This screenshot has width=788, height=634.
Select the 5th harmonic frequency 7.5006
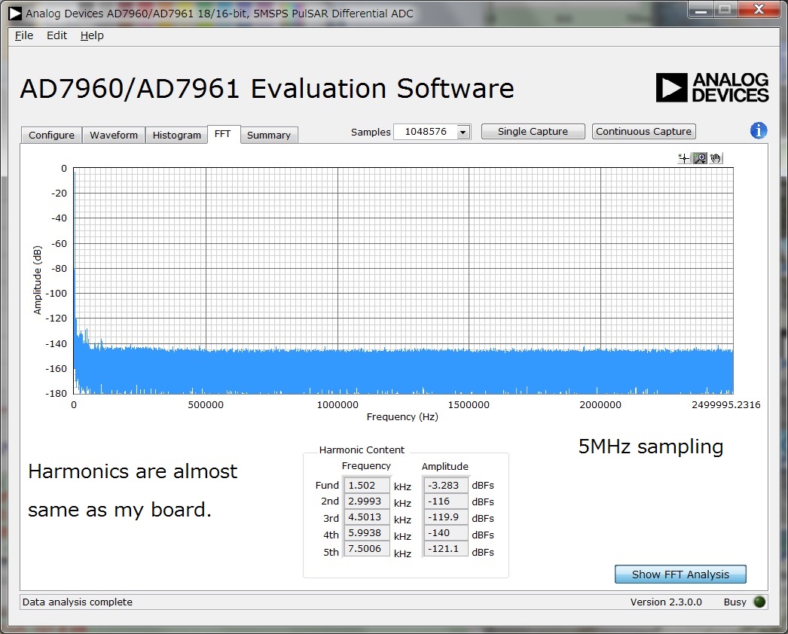[366, 549]
